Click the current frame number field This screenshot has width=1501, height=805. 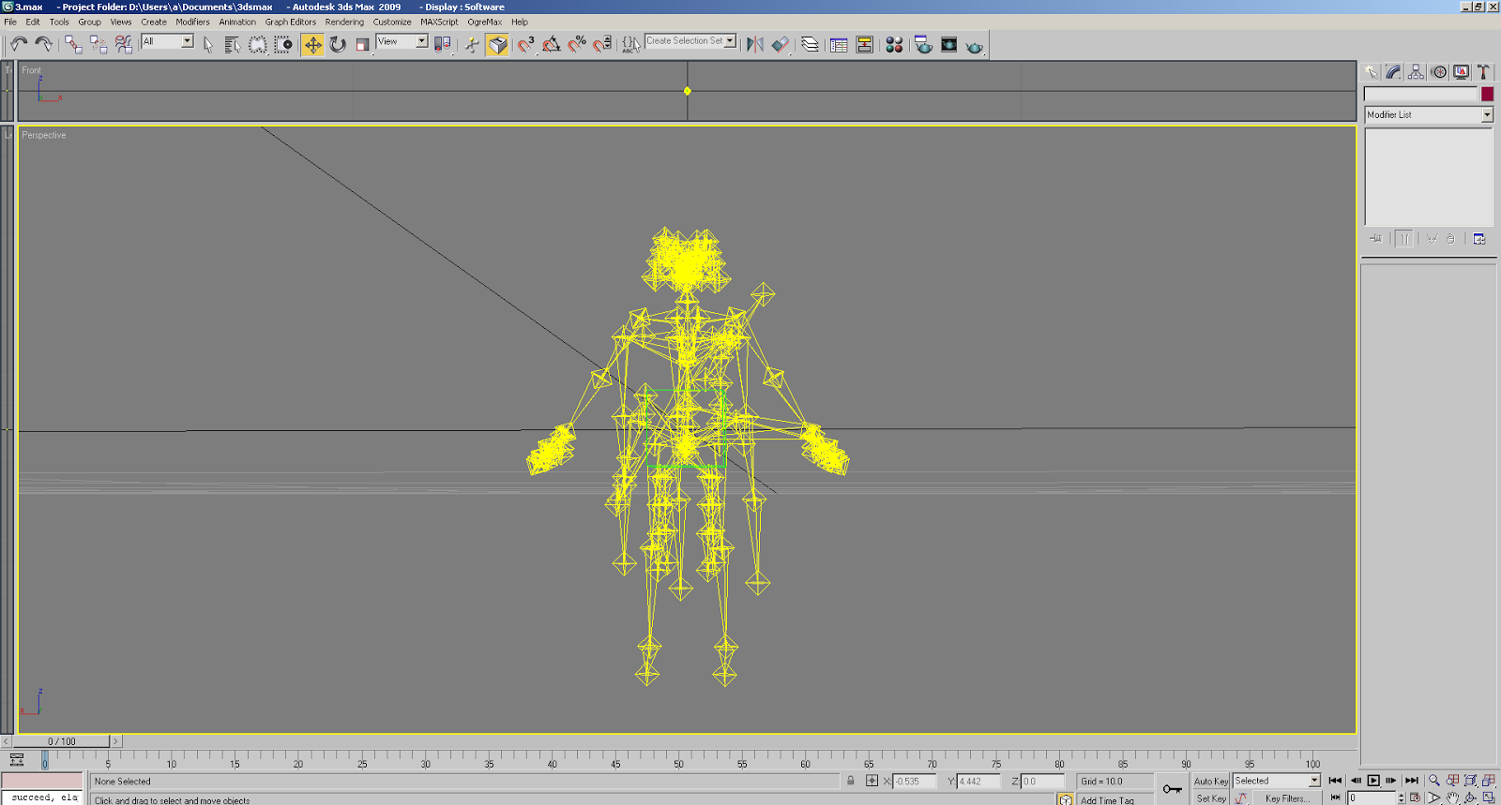1372,798
